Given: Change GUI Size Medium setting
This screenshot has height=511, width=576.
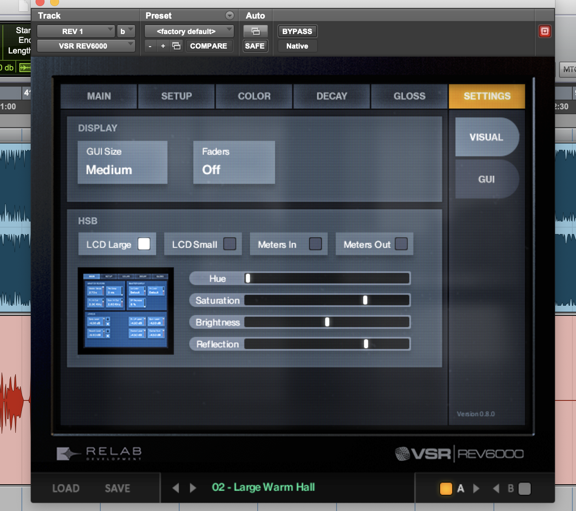Looking at the screenshot, I should 123,162.
